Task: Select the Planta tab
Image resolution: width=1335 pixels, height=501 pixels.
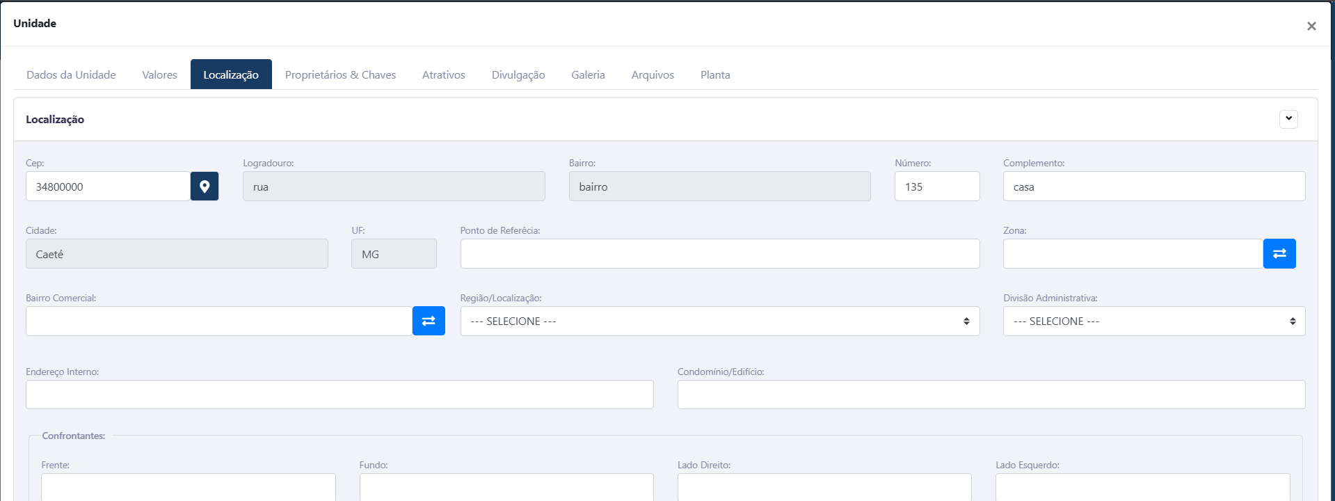Action: click(x=714, y=75)
